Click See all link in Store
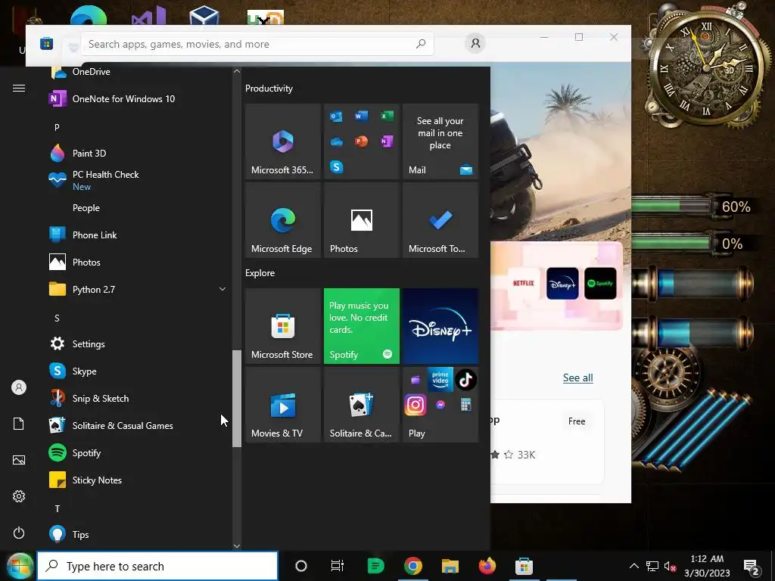 577,378
